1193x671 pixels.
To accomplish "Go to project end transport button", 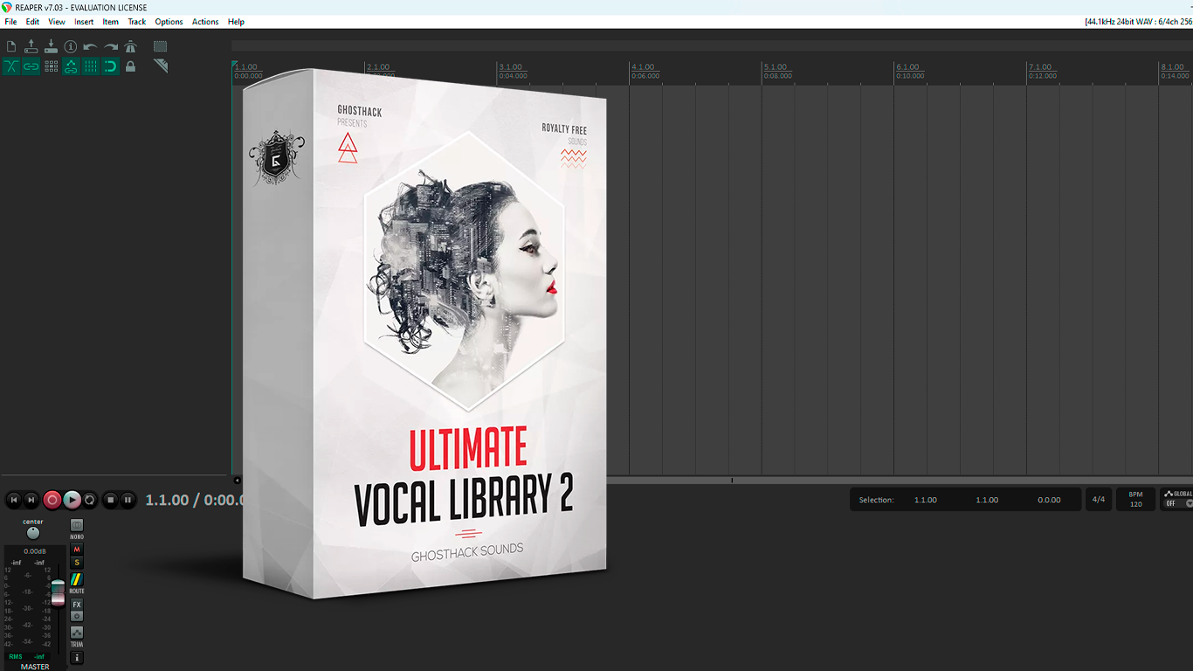I will 31,500.
